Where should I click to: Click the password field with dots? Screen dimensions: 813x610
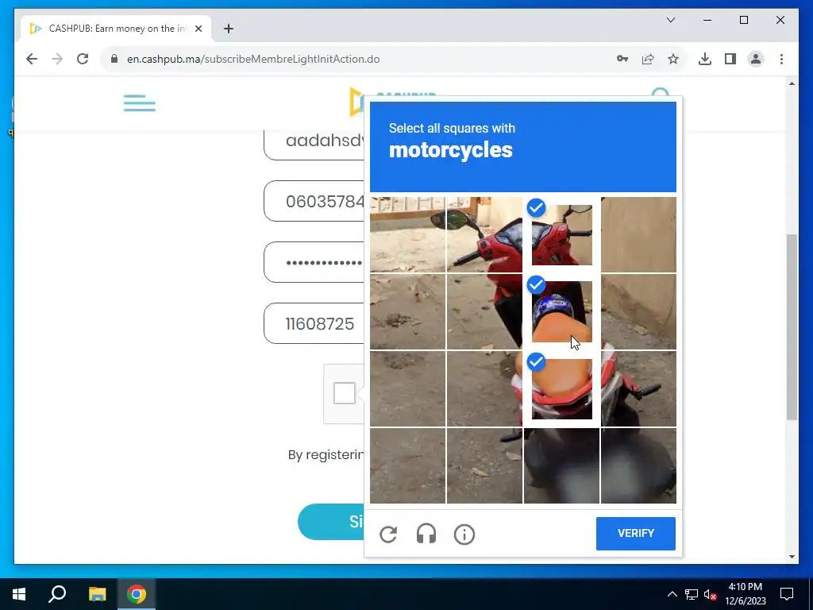[314, 262]
